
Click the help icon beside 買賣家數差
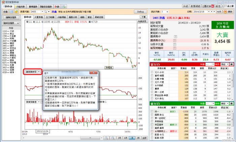(x=41, y=102)
